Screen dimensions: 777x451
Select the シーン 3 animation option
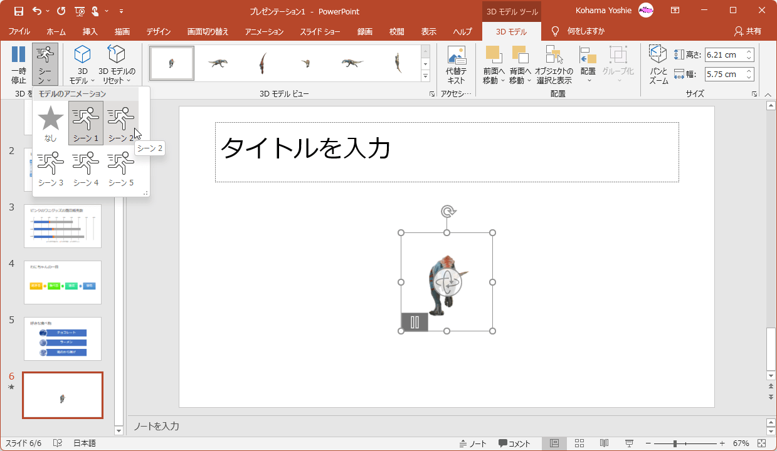coord(51,169)
